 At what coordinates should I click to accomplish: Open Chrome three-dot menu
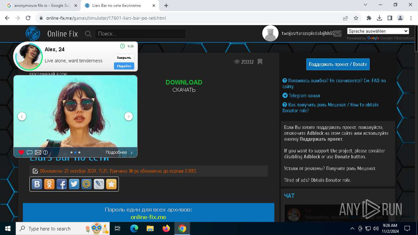pyautogui.click(x=410, y=18)
